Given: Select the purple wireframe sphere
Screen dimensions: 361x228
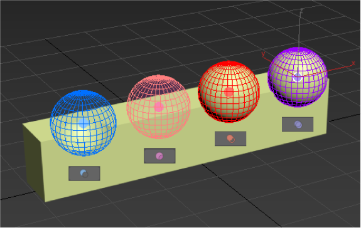Looking at the screenshot, I should [298, 77].
